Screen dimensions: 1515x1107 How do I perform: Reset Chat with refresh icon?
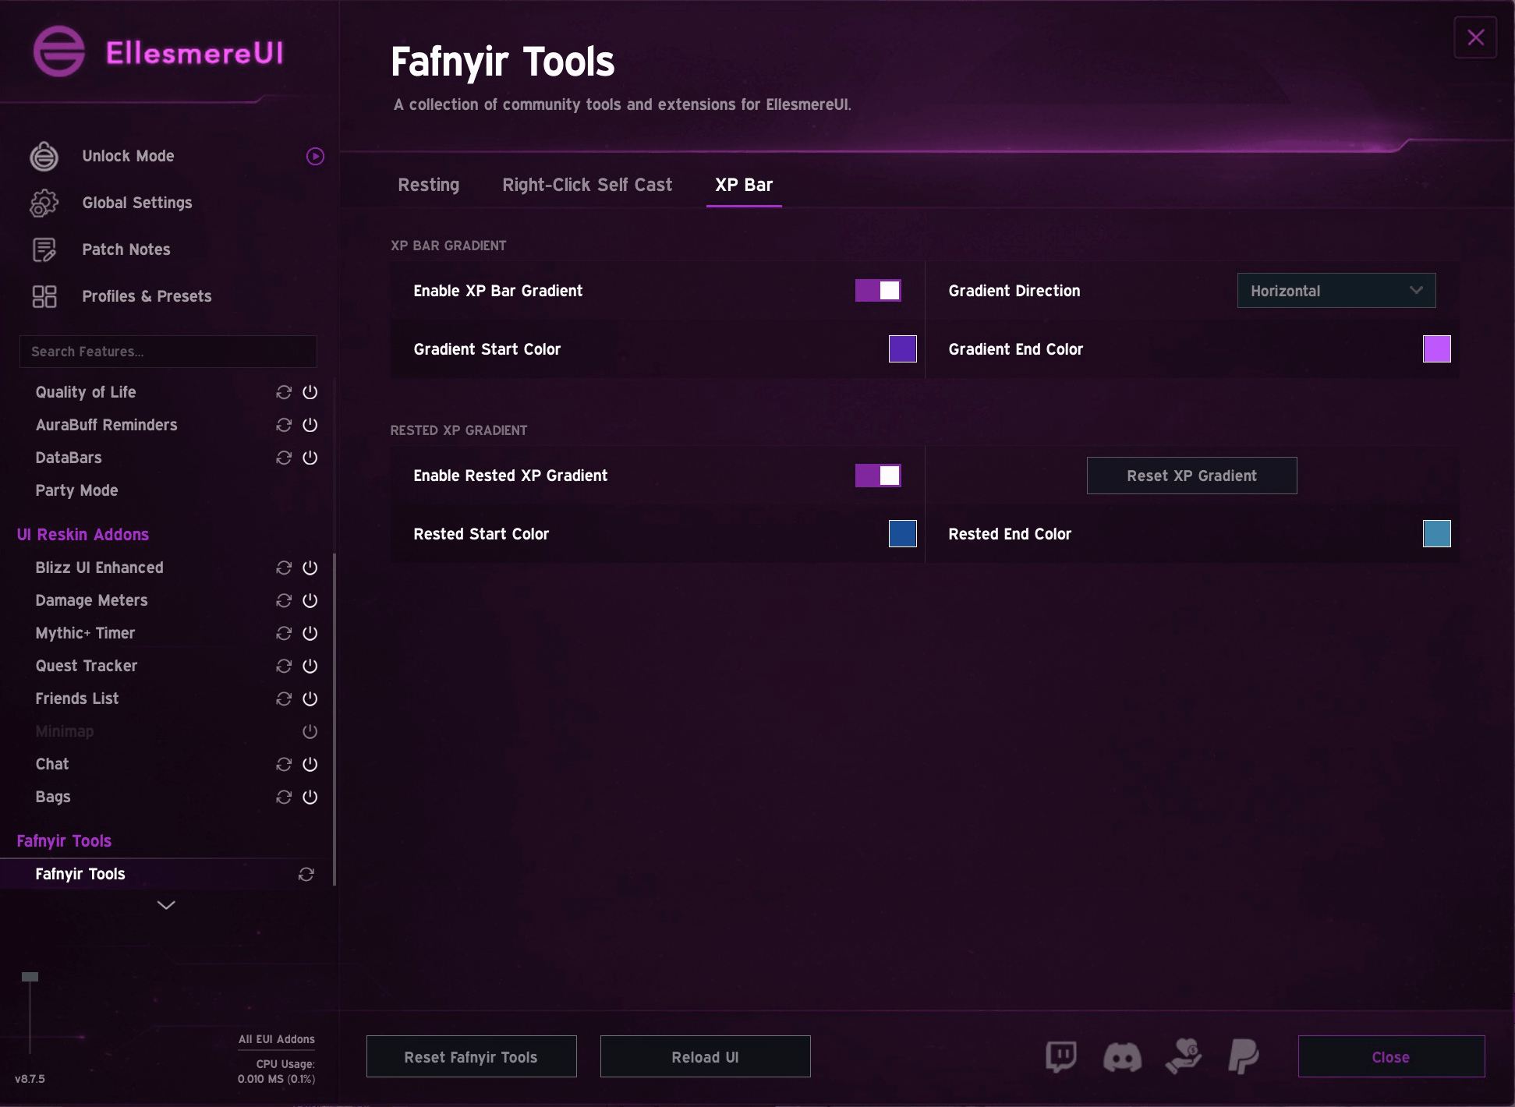tap(284, 764)
